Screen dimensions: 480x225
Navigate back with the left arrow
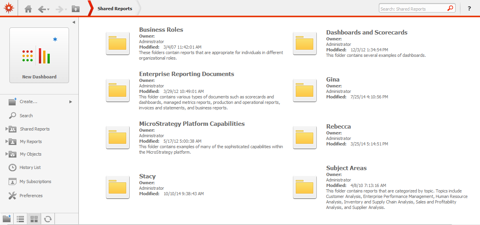click(42, 9)
